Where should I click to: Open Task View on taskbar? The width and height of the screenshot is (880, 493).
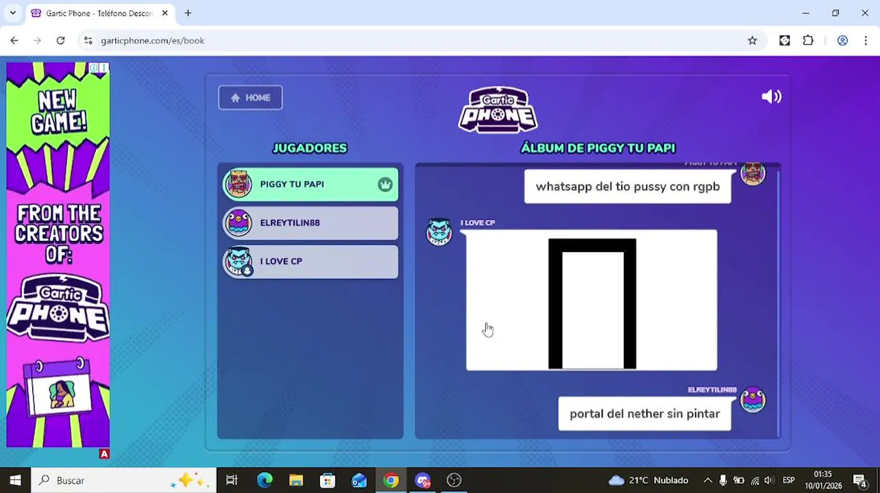point(232,480)
